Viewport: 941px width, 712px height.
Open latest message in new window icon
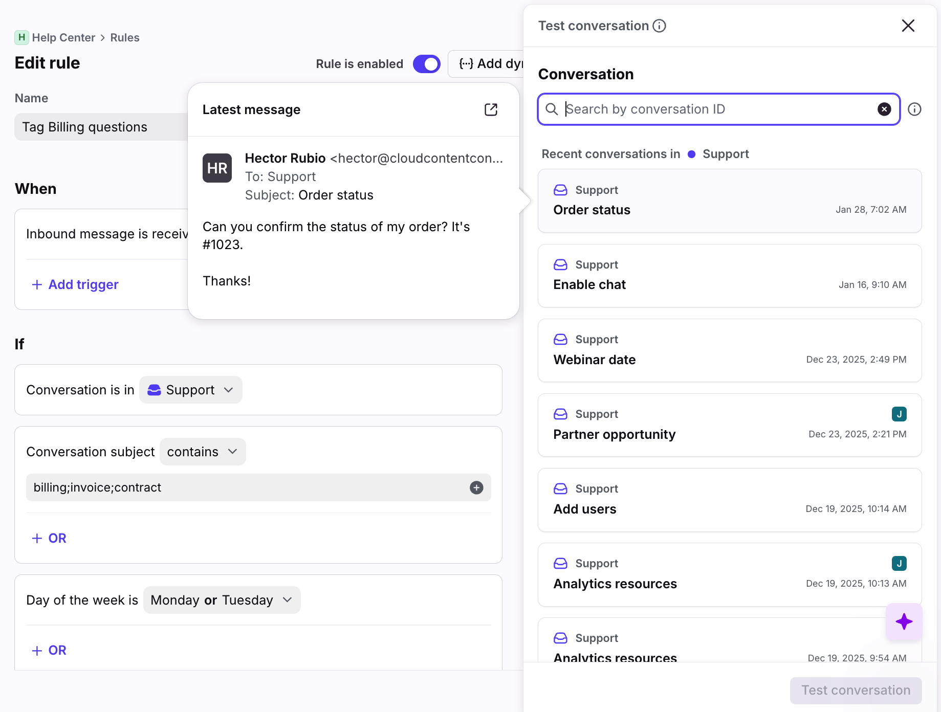tap(491, 109)
